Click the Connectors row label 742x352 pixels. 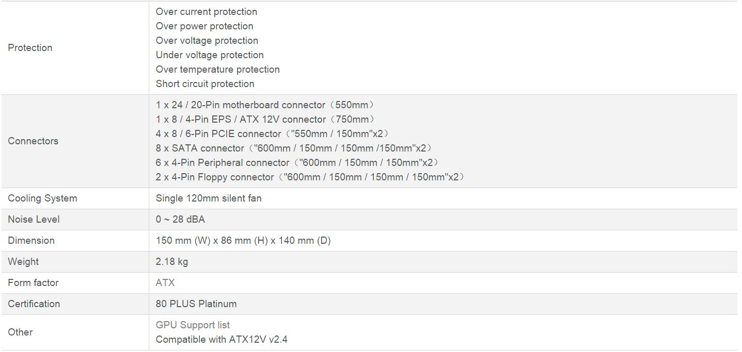click(33, 141)
